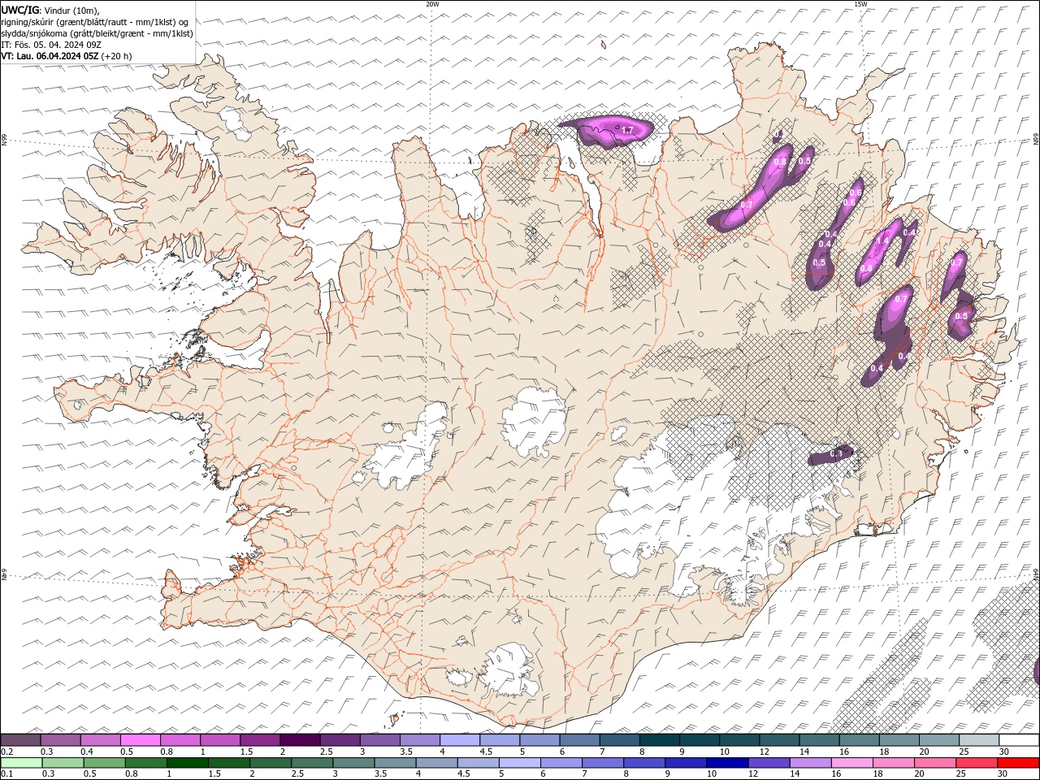Screen dimensions: 1040x780
Task: Select the dark teal 8 swatch in upper legend row
Action: [659, 740]
